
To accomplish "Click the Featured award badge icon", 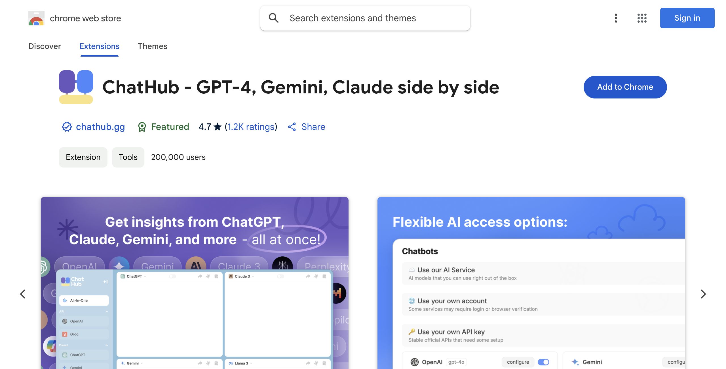I will 142,127.
